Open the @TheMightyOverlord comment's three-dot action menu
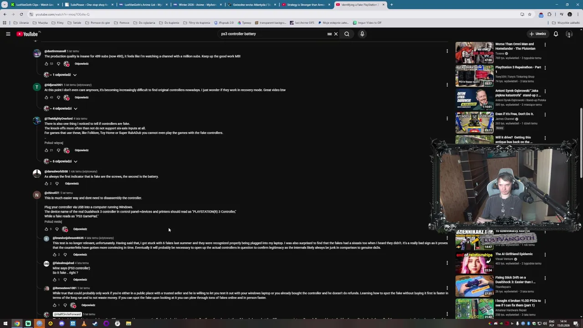The width and height of the screenshot is (583, 328). click(x=447, y=118)
